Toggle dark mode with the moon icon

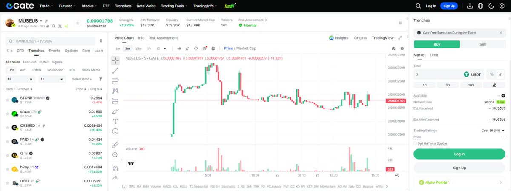coord(491,6)
